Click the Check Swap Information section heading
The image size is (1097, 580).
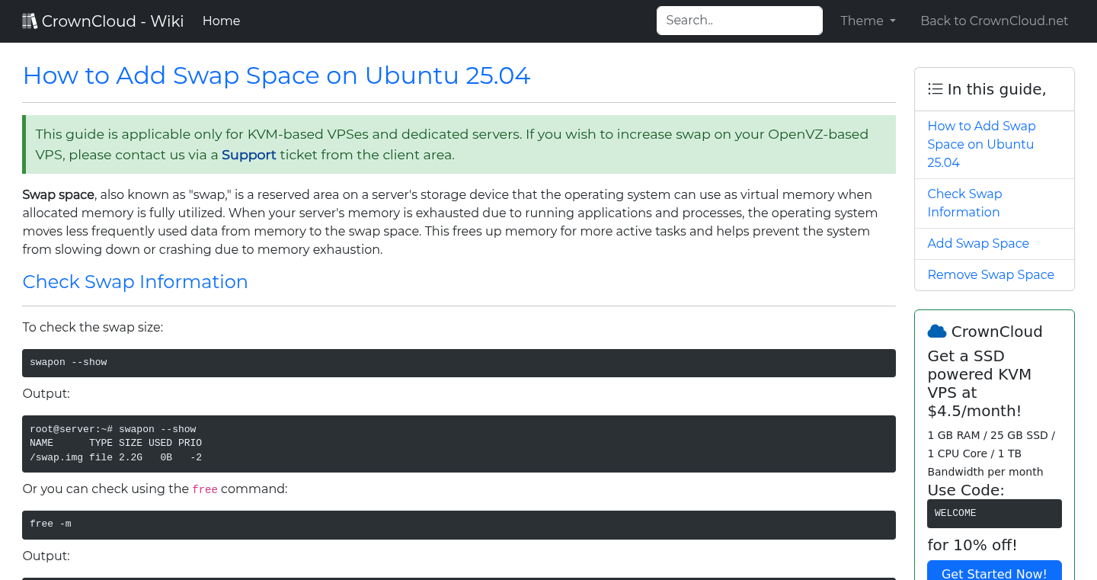coord(135,281)
